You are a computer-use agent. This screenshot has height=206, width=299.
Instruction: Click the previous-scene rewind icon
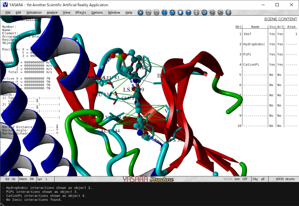[x=212, y=12]
